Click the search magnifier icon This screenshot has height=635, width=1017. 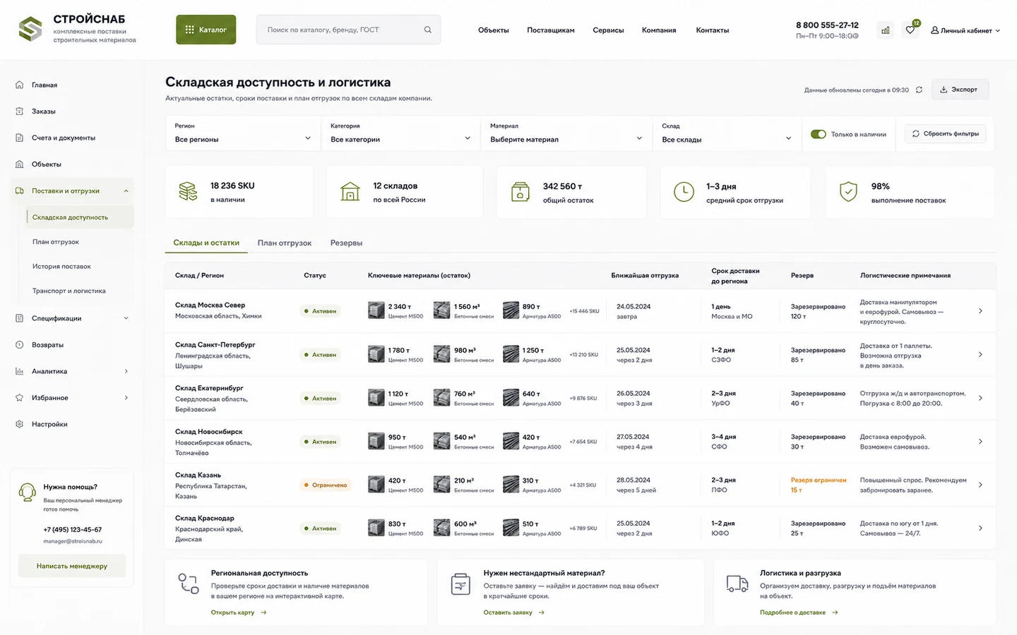(x=427, y=30)
